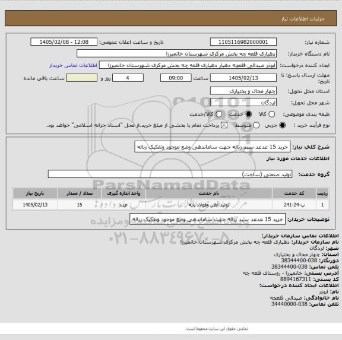The height and width of the screenshot is (340, 342).
Task: Click the heading اطلاعات خدمات مورد نیاز
Action: [298, 158]
